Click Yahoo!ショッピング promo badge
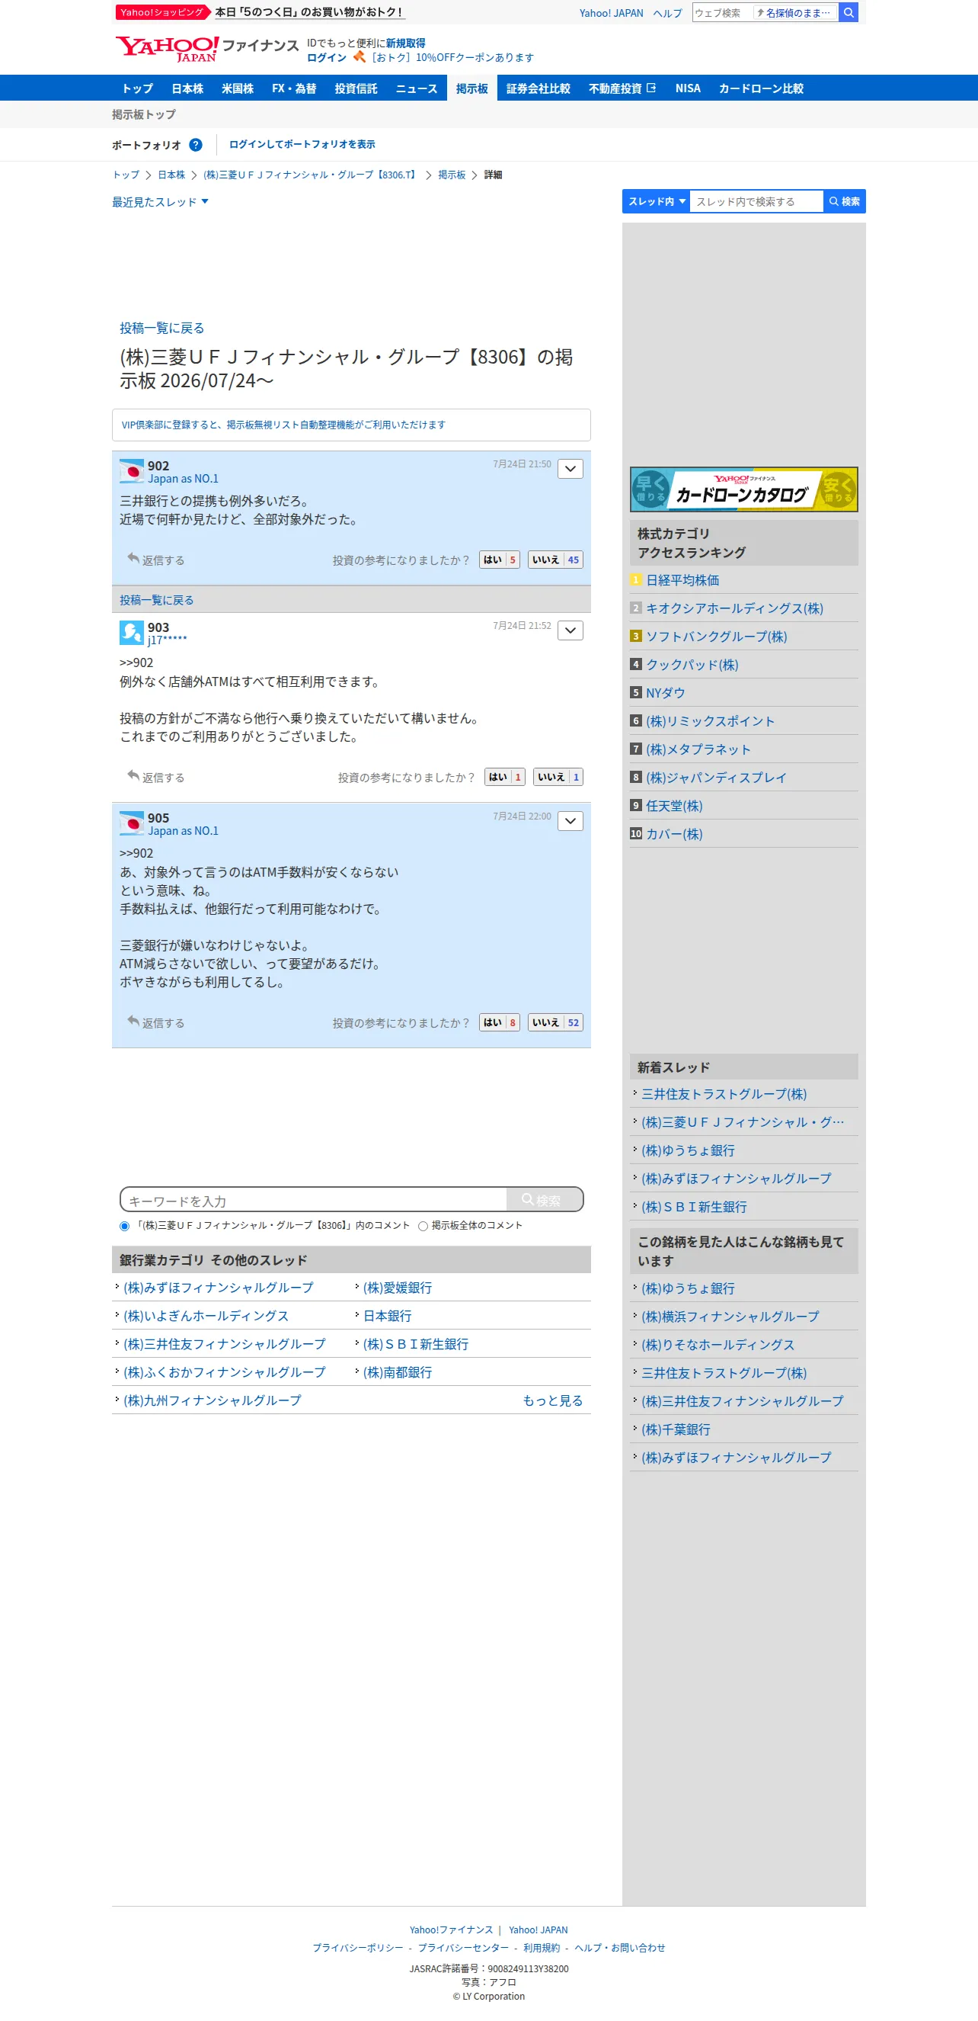Image resolution: width=978 pixels, height=2021 pixels. pyautogui.click(x=162, y=12)
